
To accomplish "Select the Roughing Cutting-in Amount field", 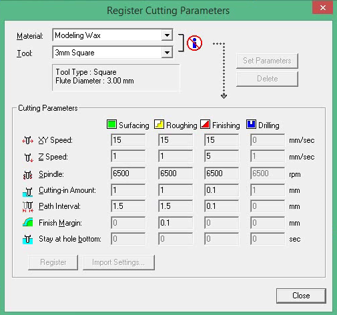I will (x=176, y=190).
